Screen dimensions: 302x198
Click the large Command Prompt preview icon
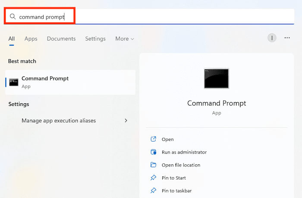[x=217, y=78]
